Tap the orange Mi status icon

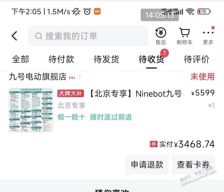point(97,11)
